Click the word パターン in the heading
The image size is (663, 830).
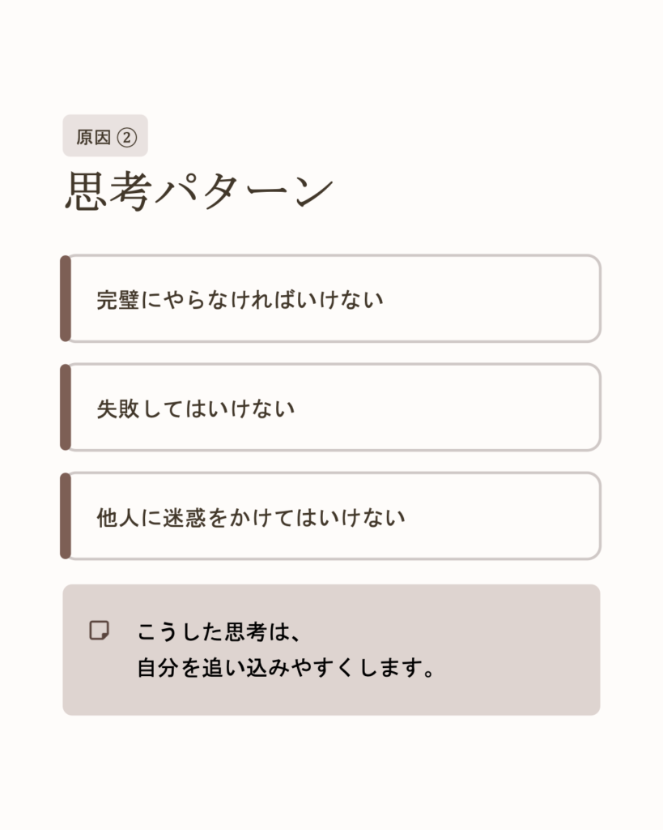[243, 192]
